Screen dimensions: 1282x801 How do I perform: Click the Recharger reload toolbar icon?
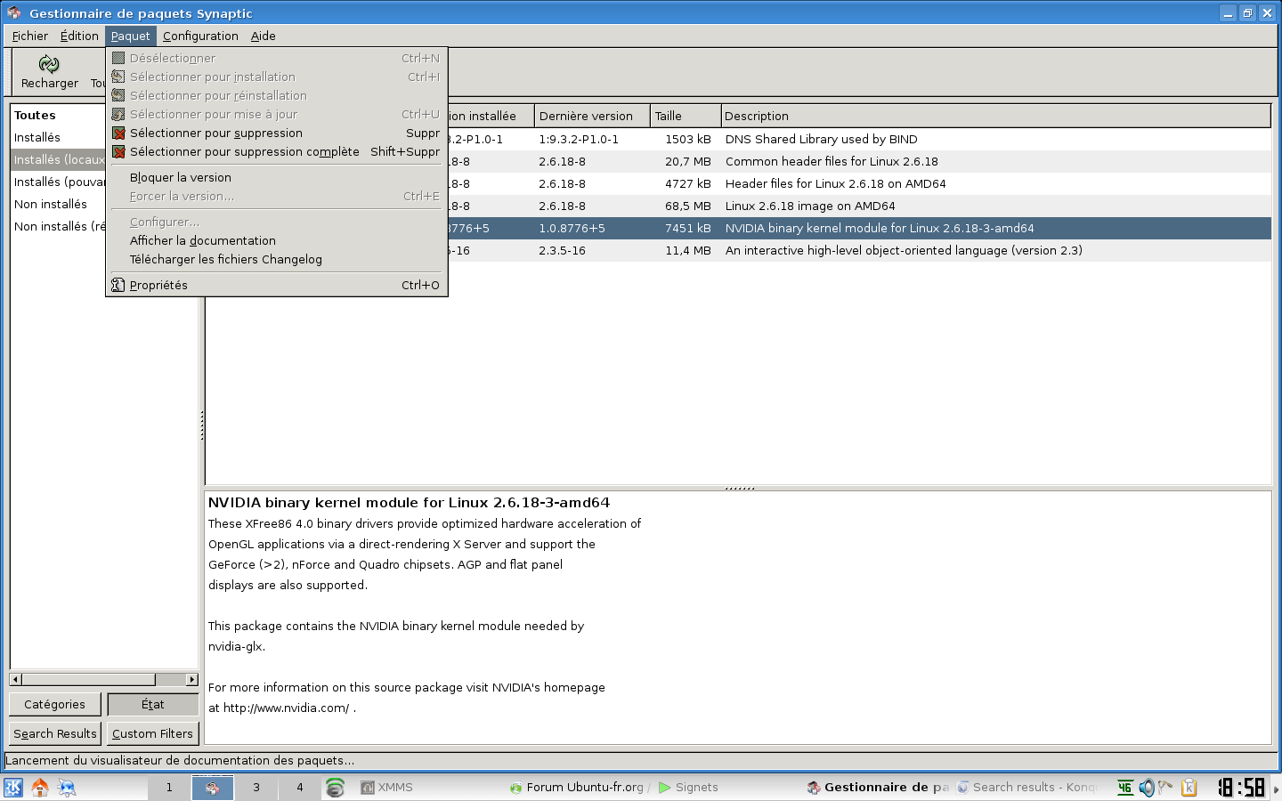[x=49, y=64]
